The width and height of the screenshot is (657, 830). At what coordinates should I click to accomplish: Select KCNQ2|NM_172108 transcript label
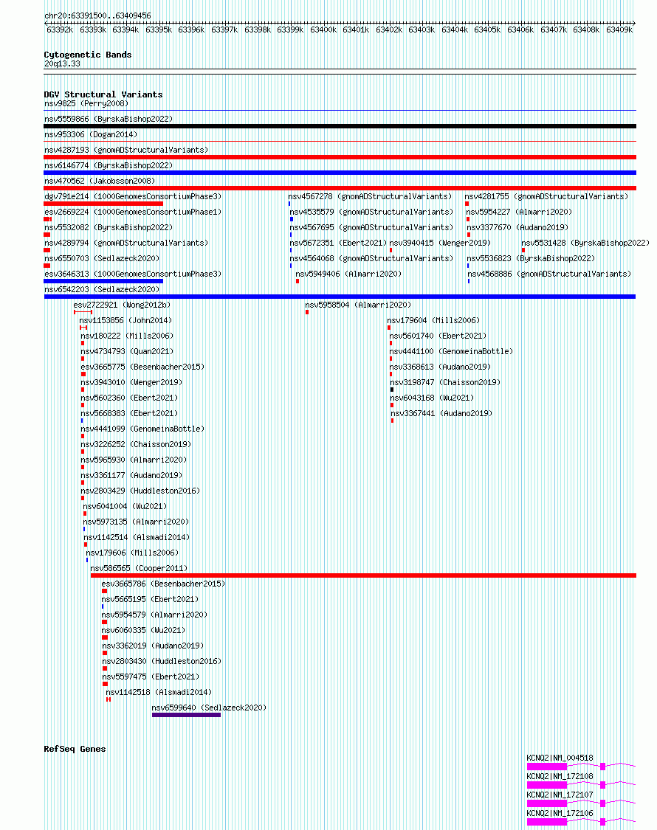560,777
